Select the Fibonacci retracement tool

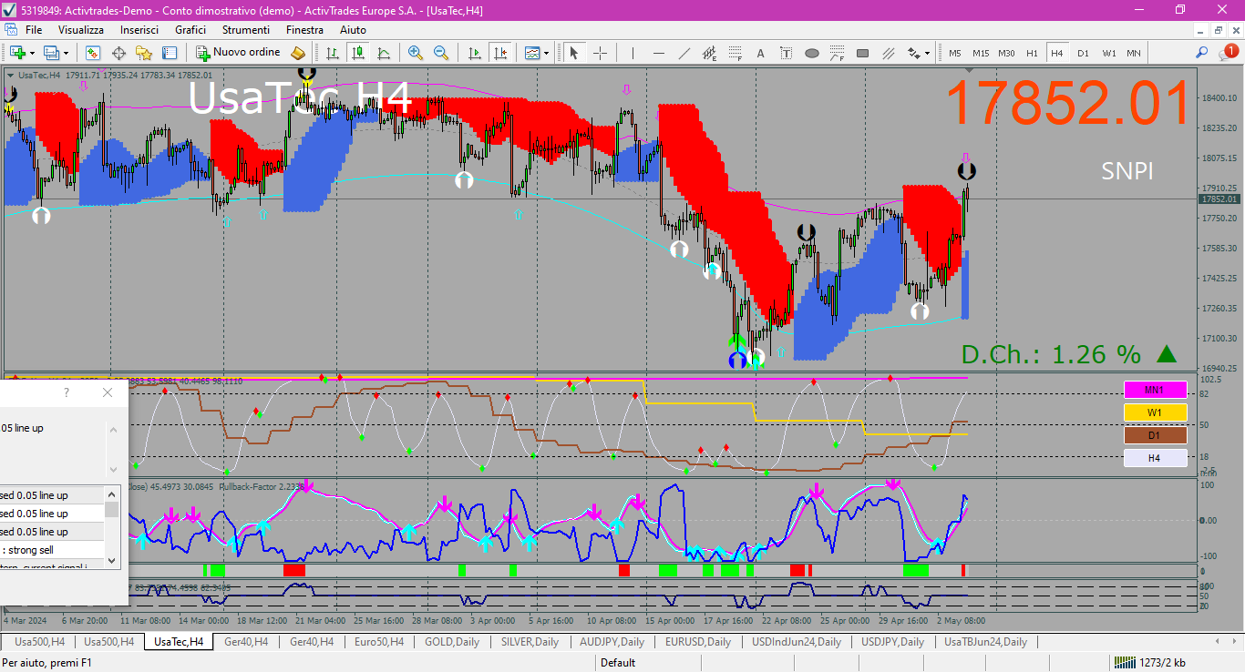[736, 53]
